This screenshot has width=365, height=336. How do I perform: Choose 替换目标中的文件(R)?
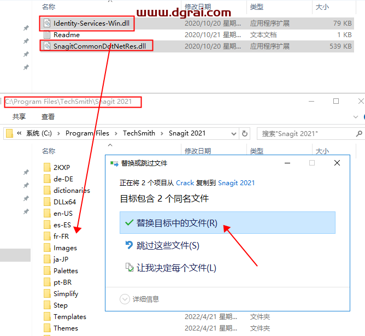227,223
